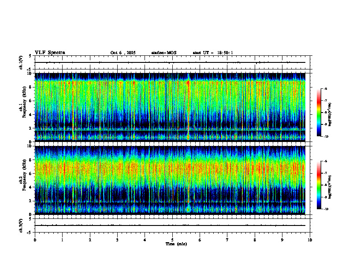349x269 pixels.
Task: Click the "station=MOS" header label
Action: (x=164, y=53)
